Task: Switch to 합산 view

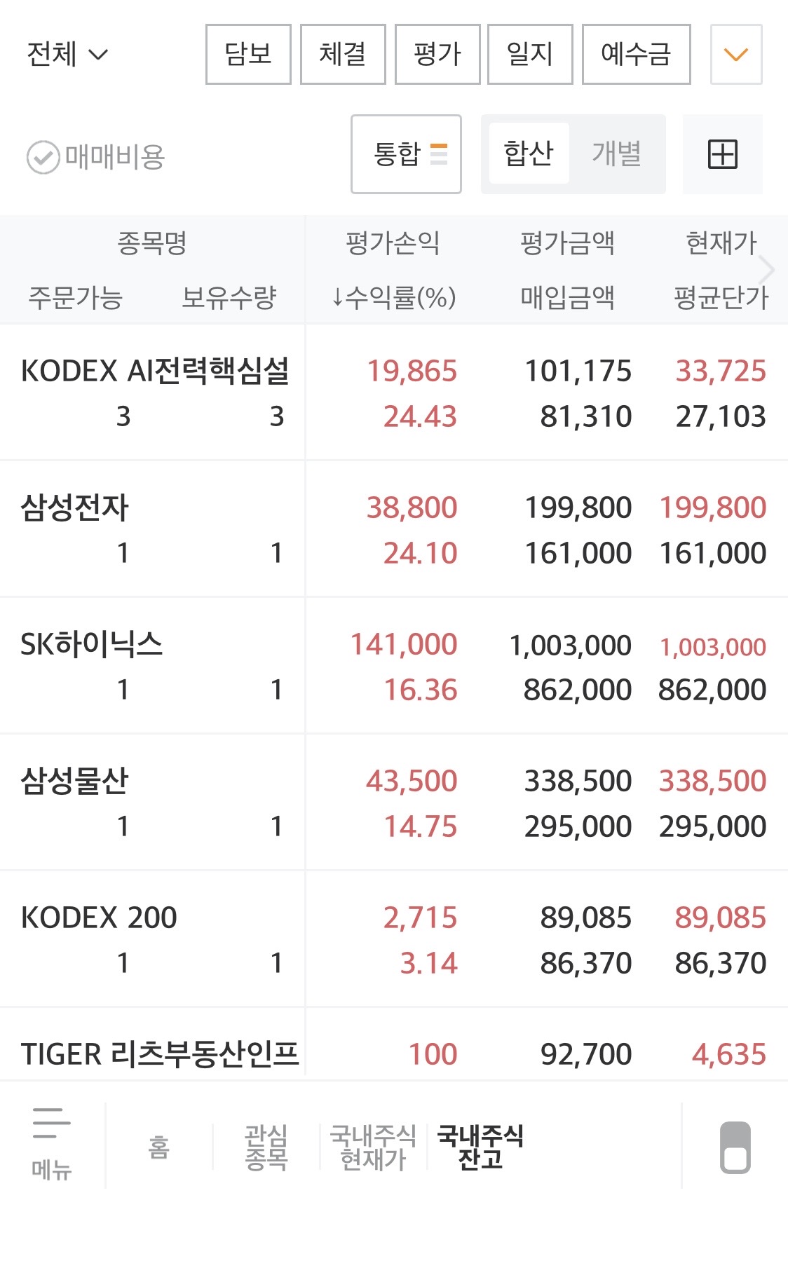Action: click(529, 154)
